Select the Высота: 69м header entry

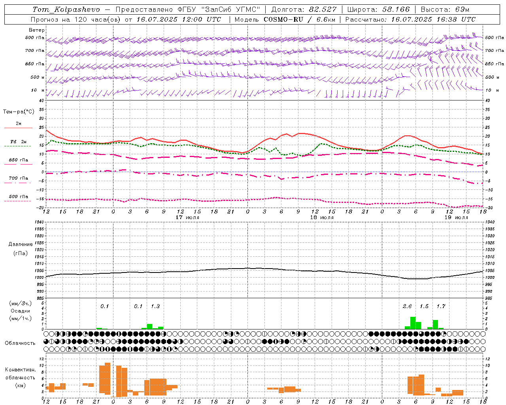(x=445, y=9)
